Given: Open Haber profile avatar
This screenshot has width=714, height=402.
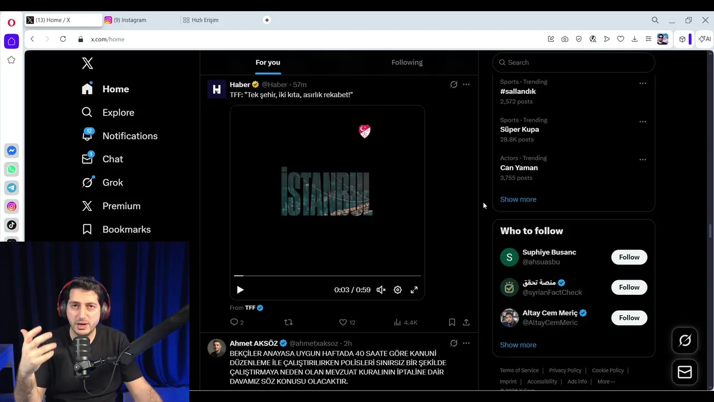Looking at the screenshot, I should (216, 89).
